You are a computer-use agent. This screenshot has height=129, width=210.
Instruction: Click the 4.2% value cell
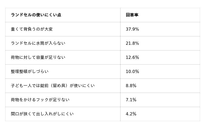pyautogui.click(x=131, y=114)
